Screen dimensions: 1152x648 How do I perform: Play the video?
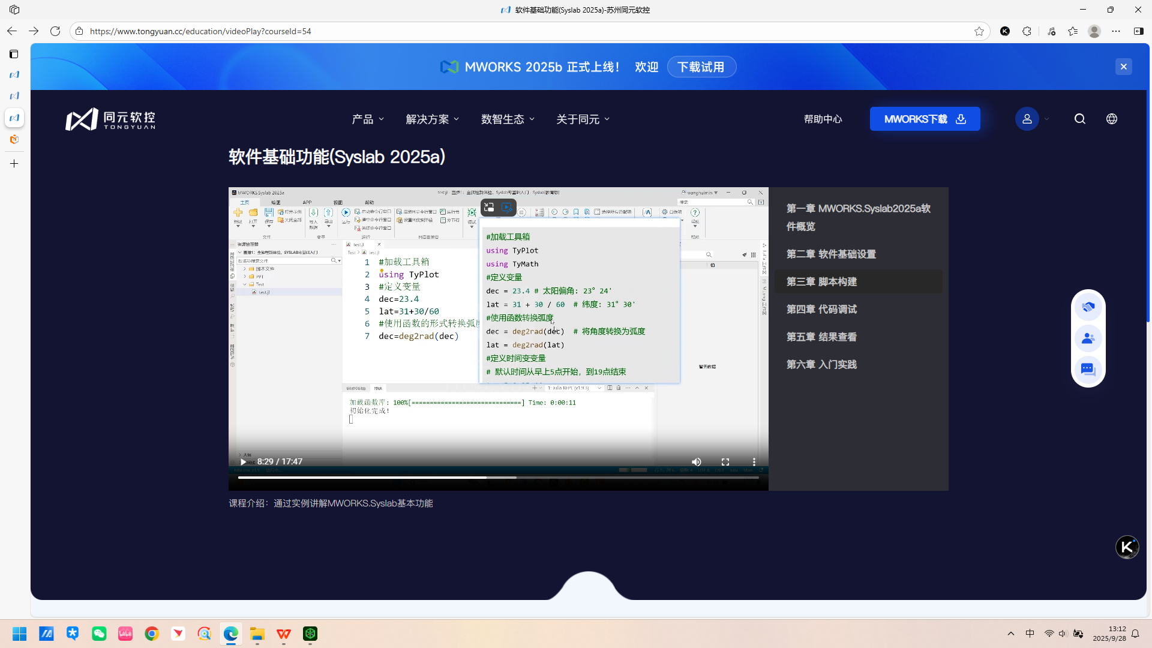(x=243, y=462)
